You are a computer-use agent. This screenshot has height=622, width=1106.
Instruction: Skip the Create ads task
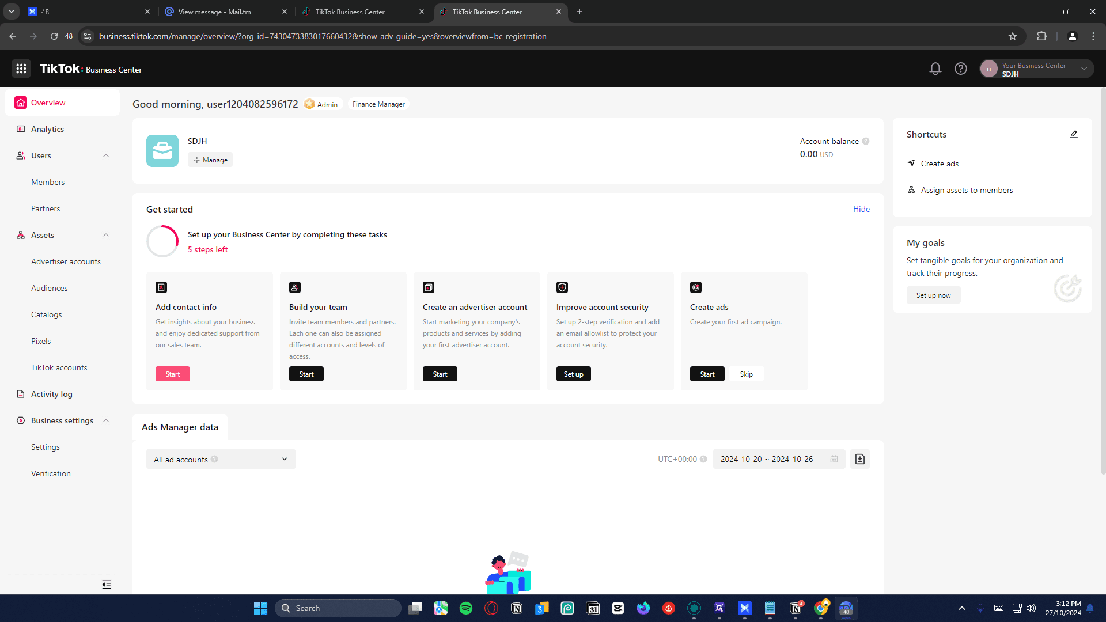tap(747, 374)
